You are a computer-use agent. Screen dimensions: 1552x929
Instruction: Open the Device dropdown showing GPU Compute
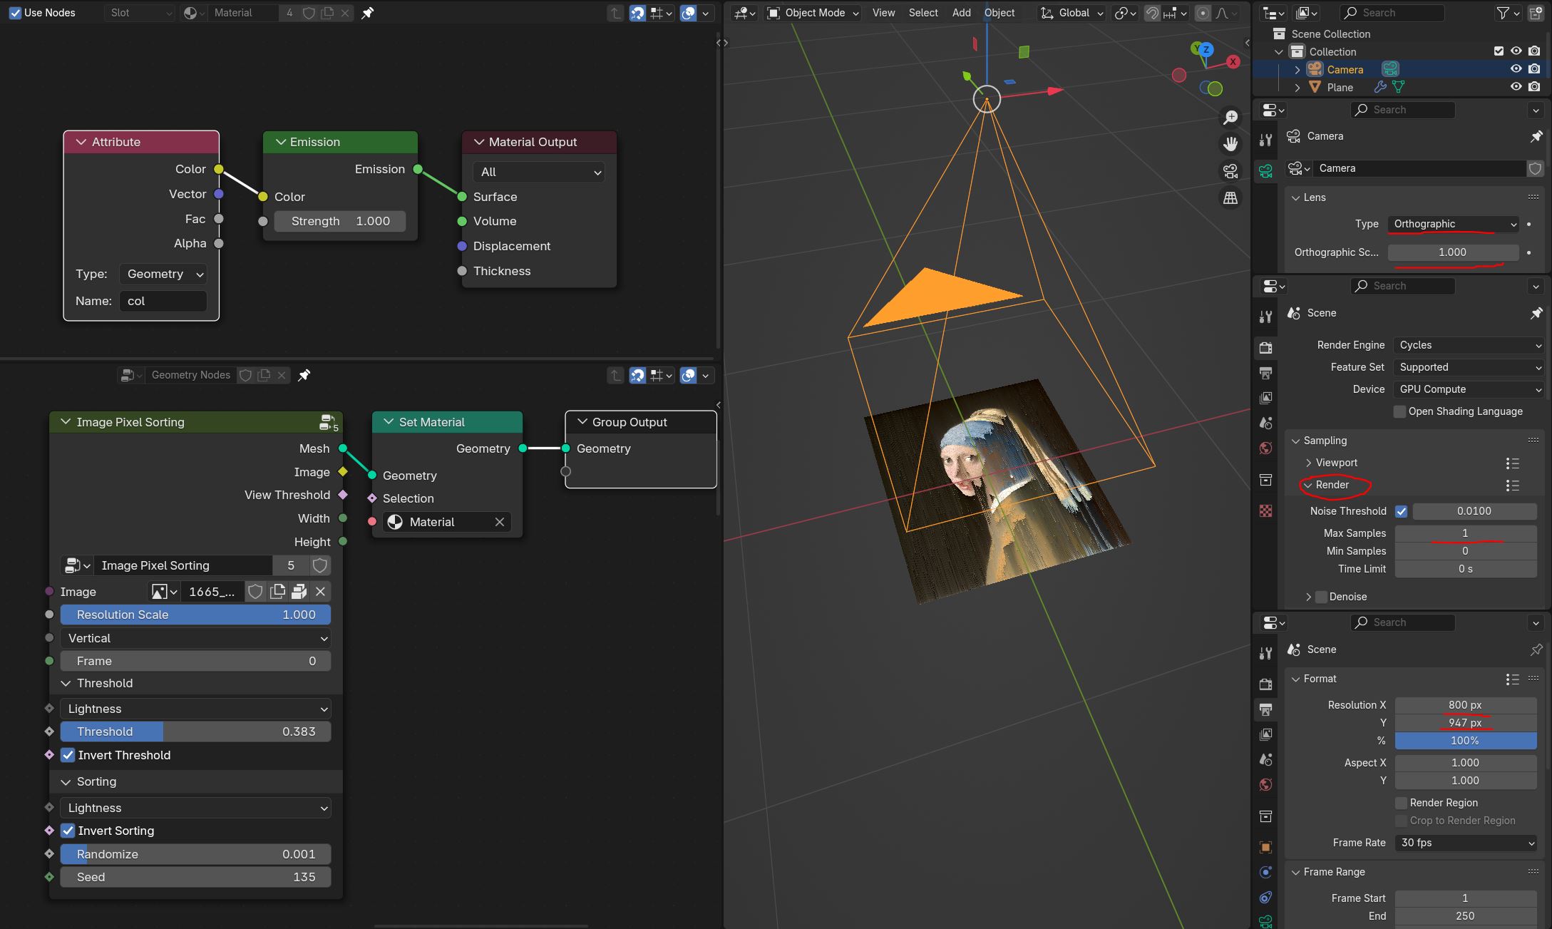[x=1469, y=389]
